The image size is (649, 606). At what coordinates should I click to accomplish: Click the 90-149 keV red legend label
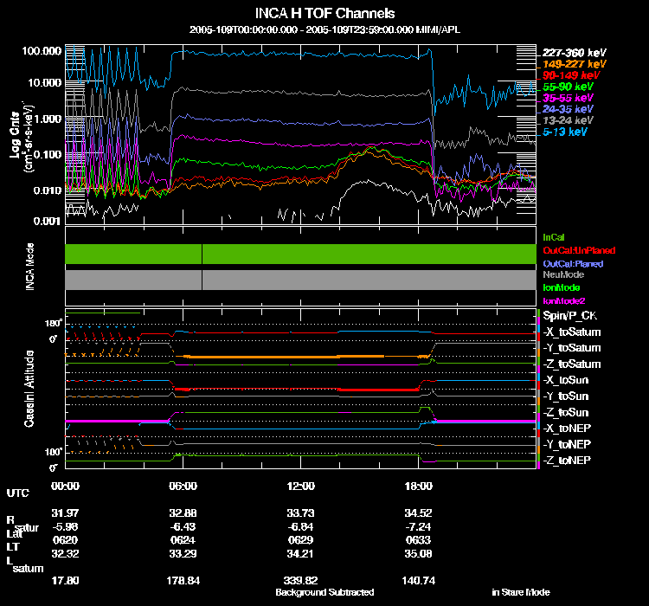pos(571,75)
